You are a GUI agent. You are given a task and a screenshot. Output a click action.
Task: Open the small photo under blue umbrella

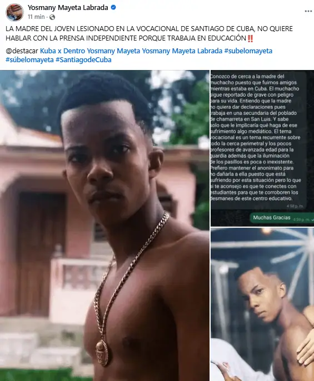262,304
